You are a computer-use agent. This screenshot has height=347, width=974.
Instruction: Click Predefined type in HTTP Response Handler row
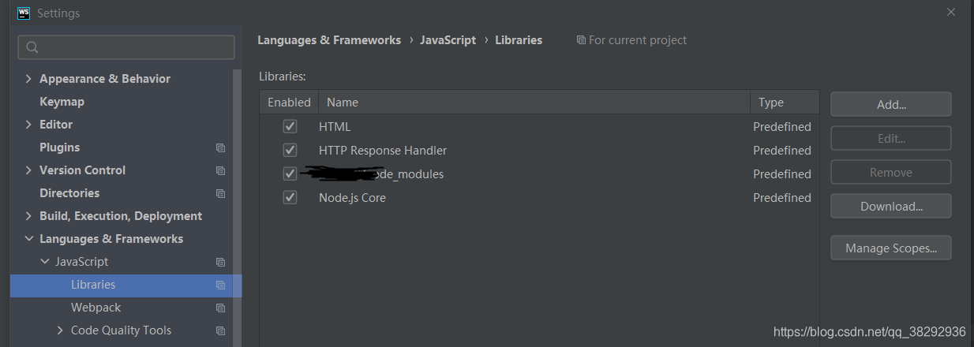781,150
